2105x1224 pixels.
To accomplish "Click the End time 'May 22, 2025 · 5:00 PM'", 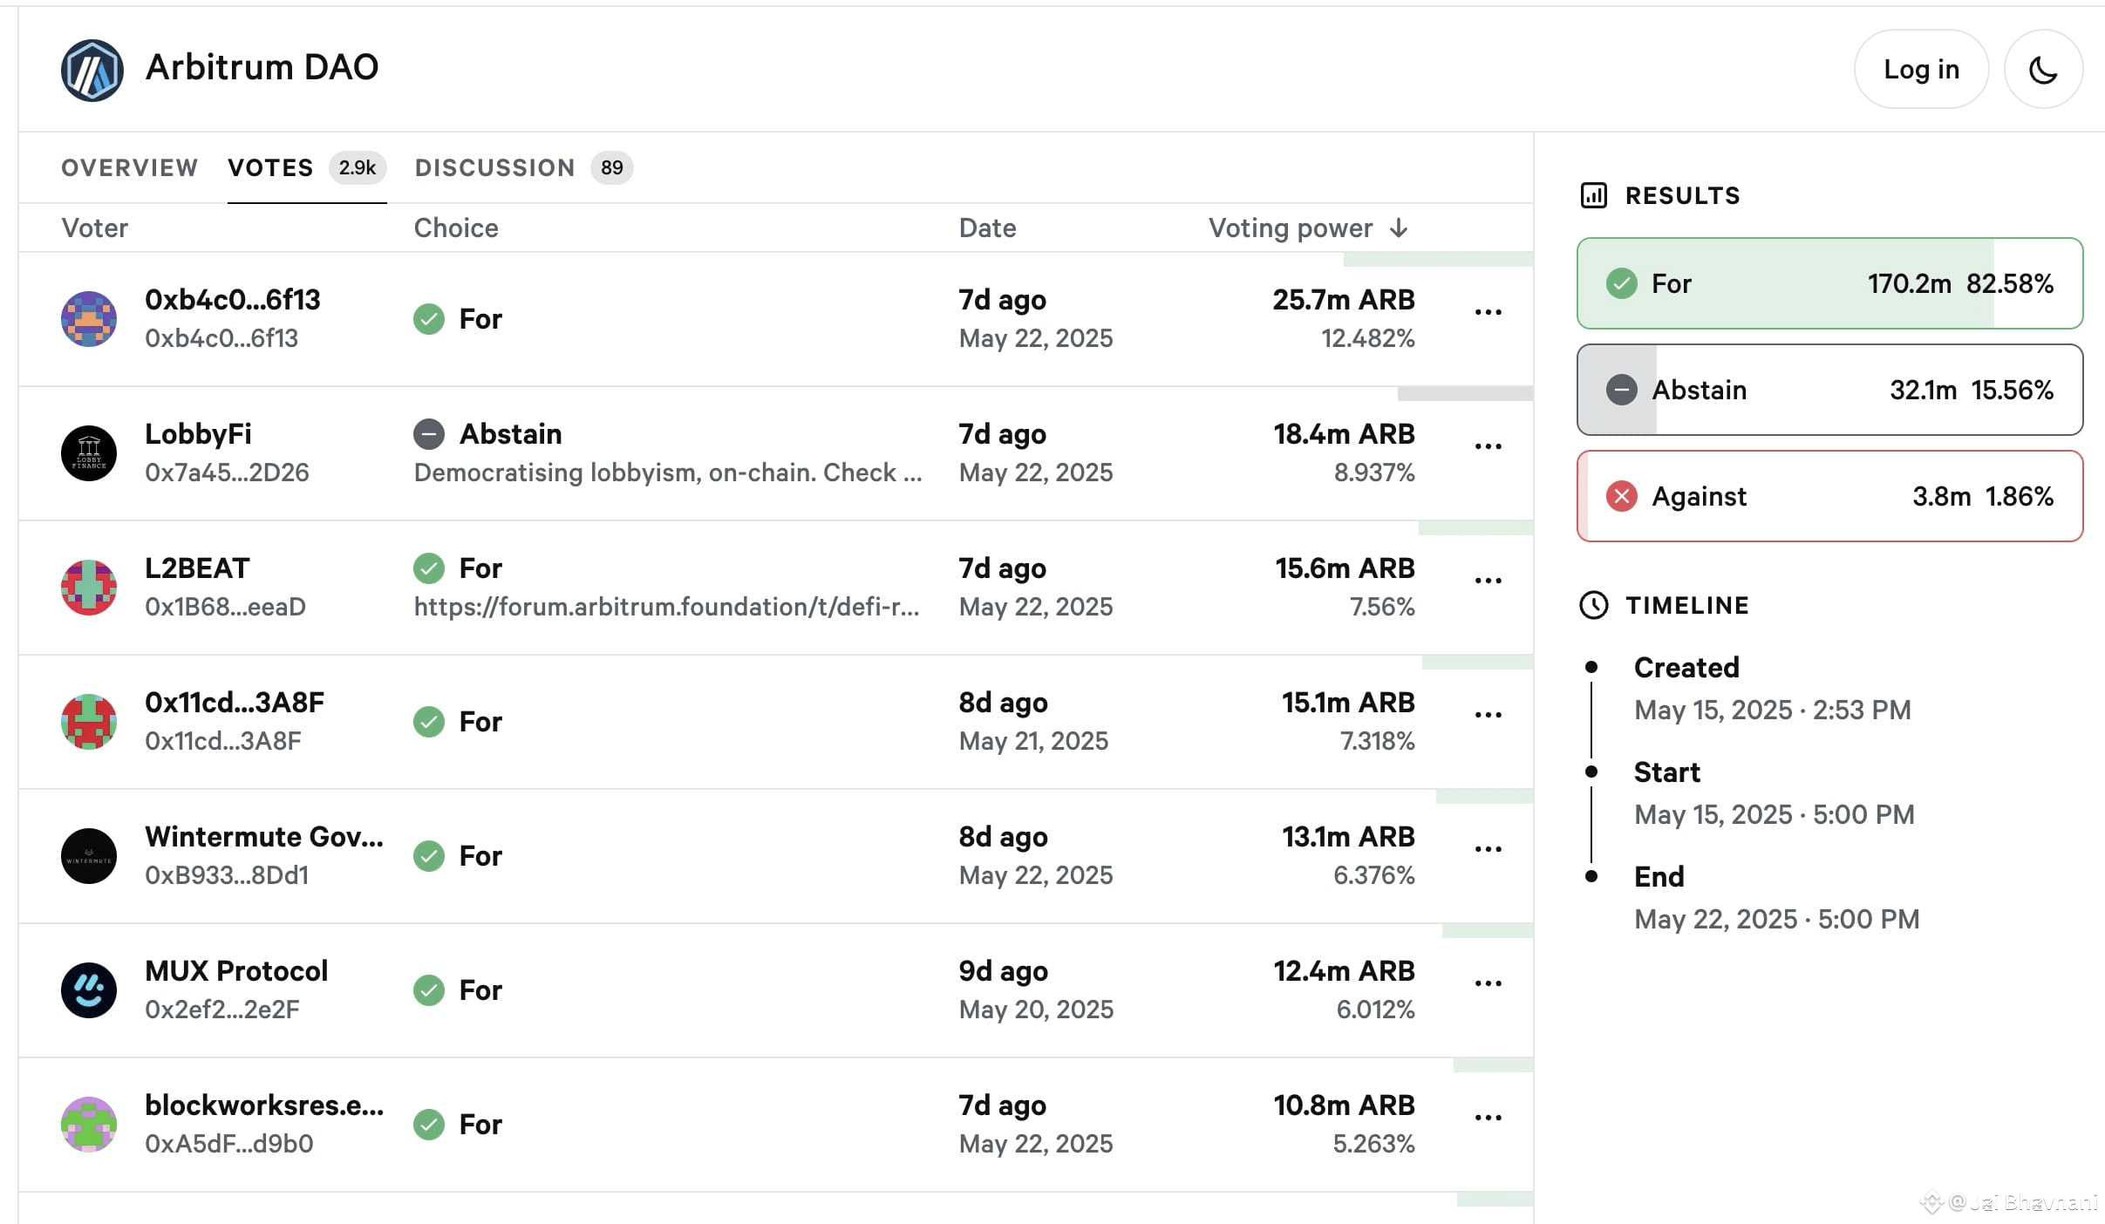I will pyautogui.click(x=1776, y=919).
